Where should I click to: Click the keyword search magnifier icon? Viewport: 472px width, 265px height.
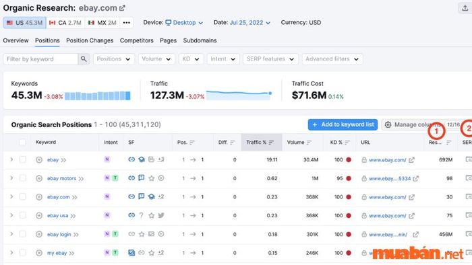(84, 59)
